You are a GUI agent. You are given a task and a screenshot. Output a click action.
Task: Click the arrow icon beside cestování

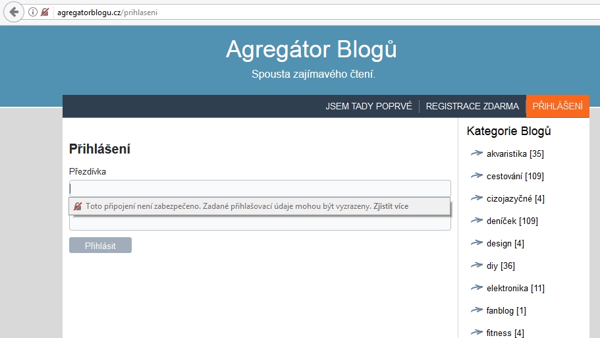tap(477, 176)
